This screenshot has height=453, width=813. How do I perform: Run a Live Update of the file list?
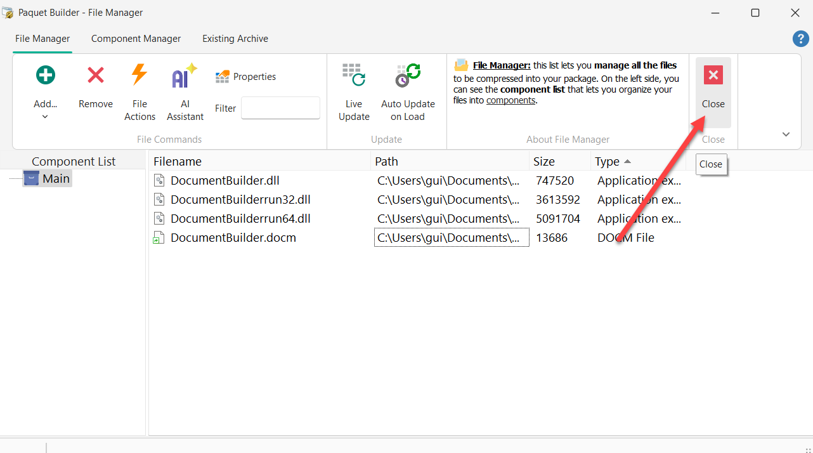(353, 92)
